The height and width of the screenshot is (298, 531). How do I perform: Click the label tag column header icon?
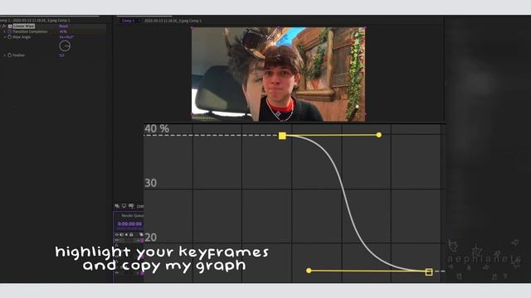[141, 234]
